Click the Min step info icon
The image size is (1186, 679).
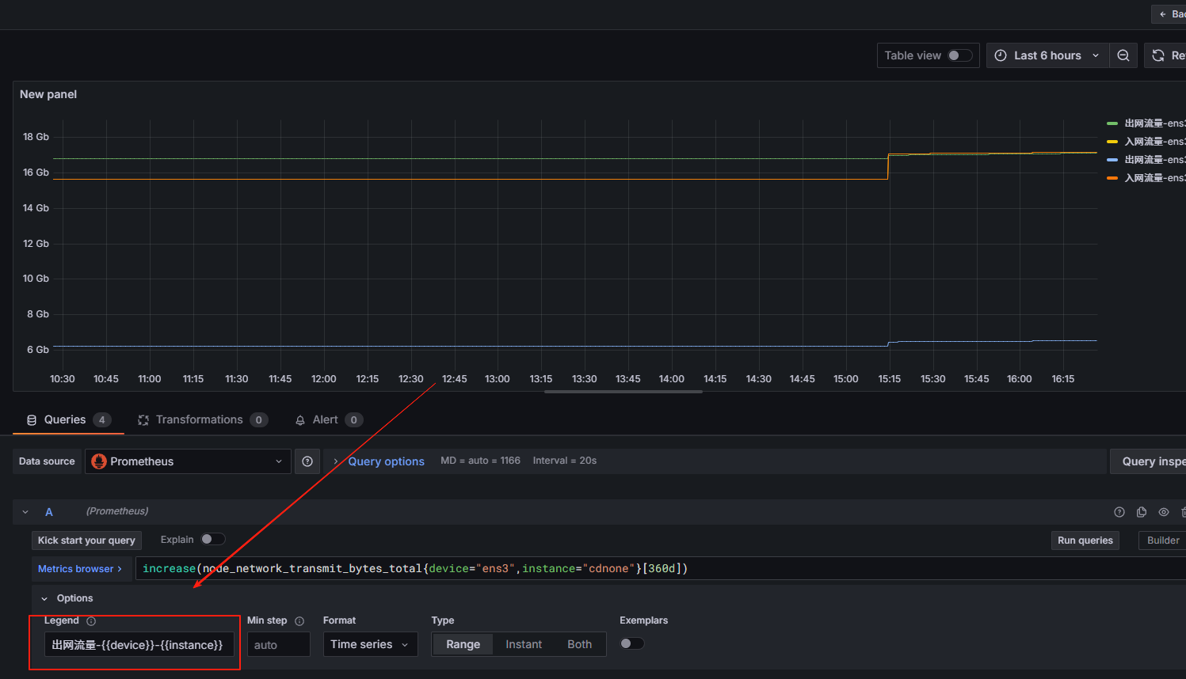[x=299, y=621]
